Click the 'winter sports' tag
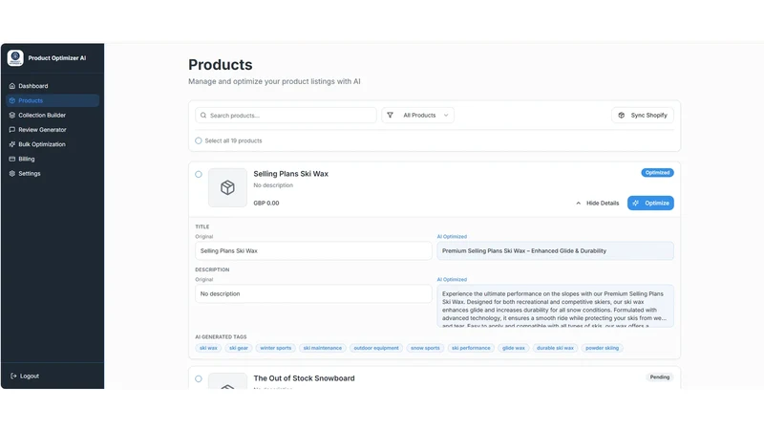The height and width of the screenshot is (430, 764). [276, 348]
